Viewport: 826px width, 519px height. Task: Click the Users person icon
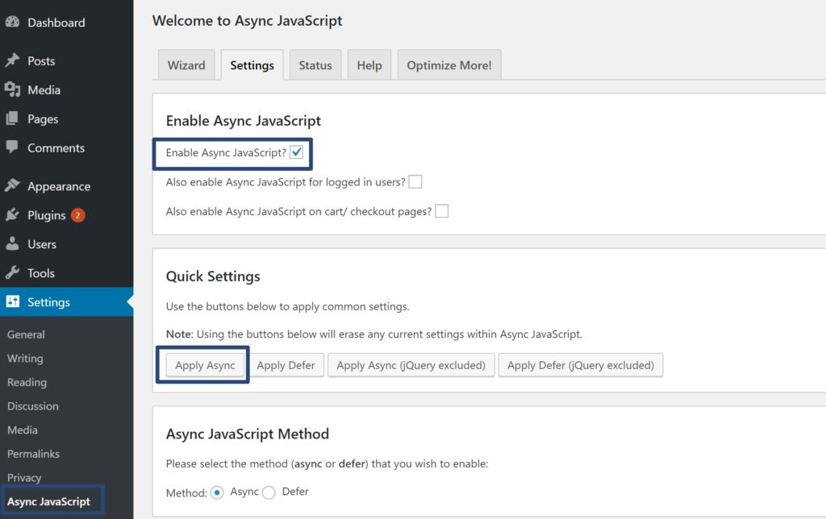[12, 243]
